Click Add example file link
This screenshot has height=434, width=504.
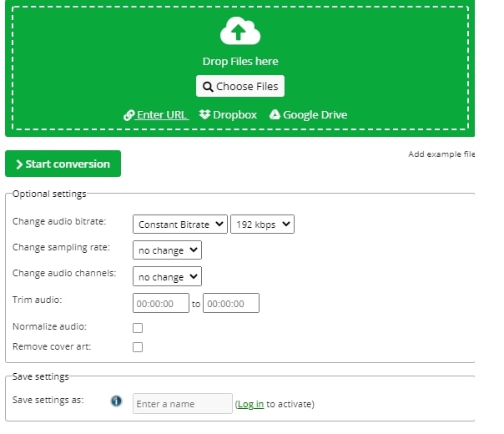tap(441, 154)
